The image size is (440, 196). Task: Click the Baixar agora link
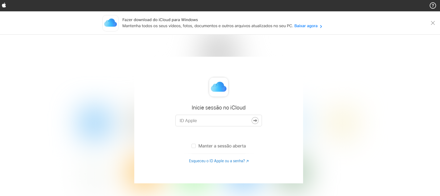306,26
